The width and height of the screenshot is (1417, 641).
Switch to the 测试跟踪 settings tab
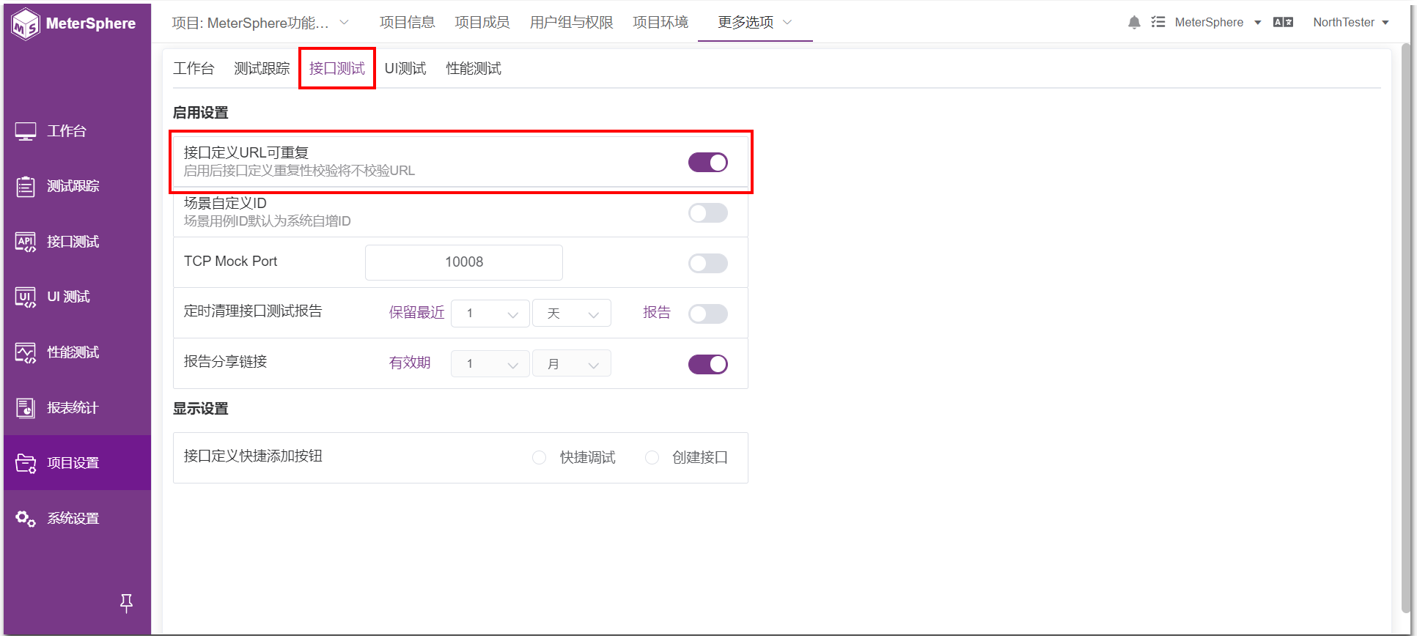click(262, 69)
